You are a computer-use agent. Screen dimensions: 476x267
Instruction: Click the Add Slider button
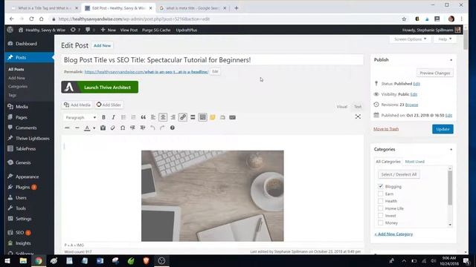coord(109,105)
